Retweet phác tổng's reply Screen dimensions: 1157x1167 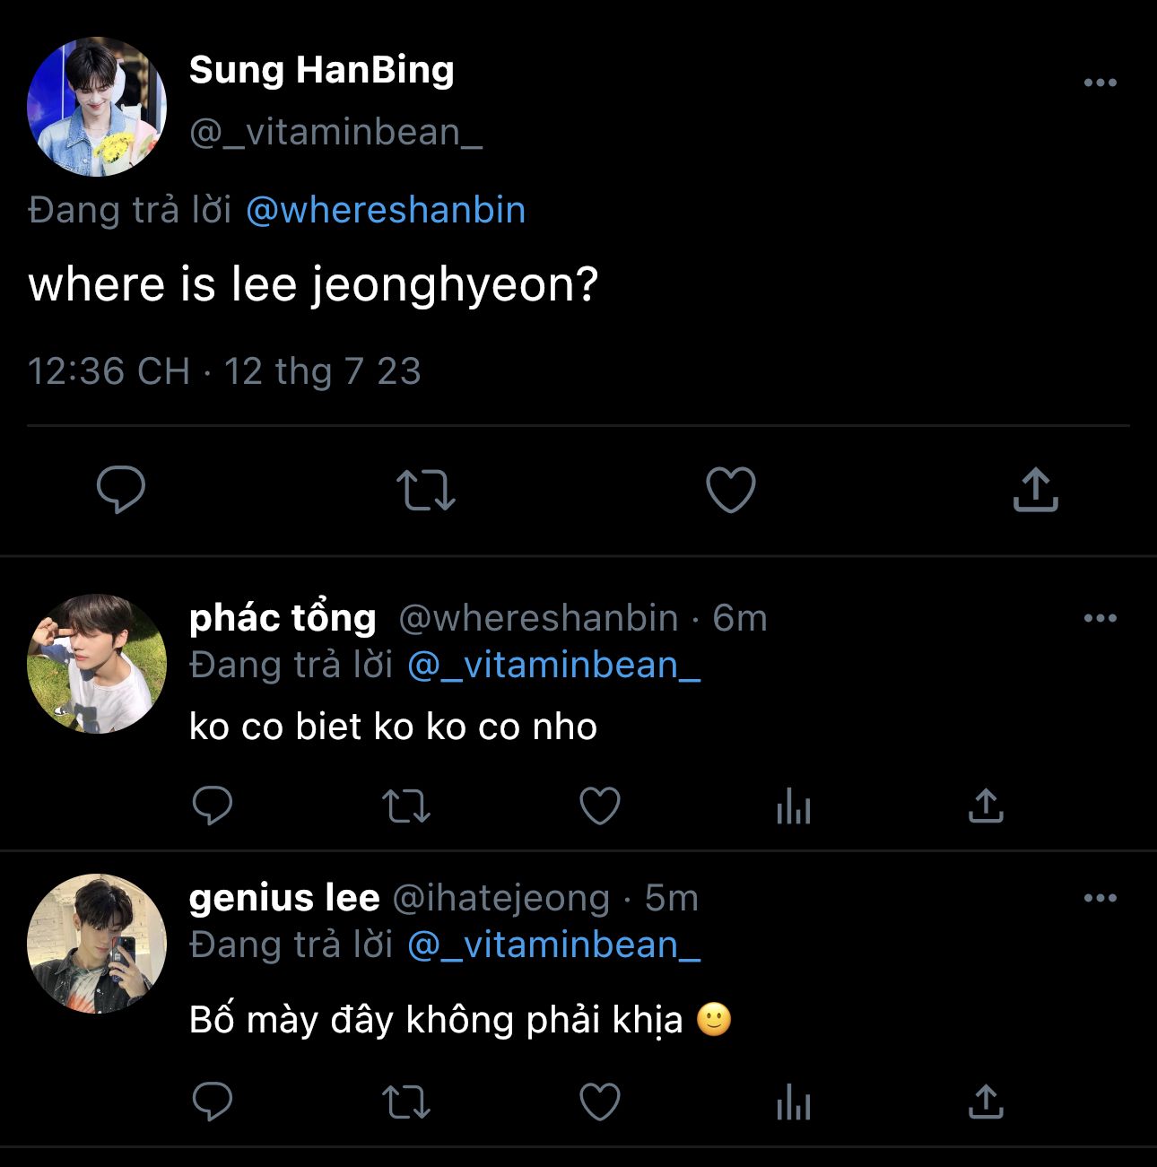[x=406, y=806]
